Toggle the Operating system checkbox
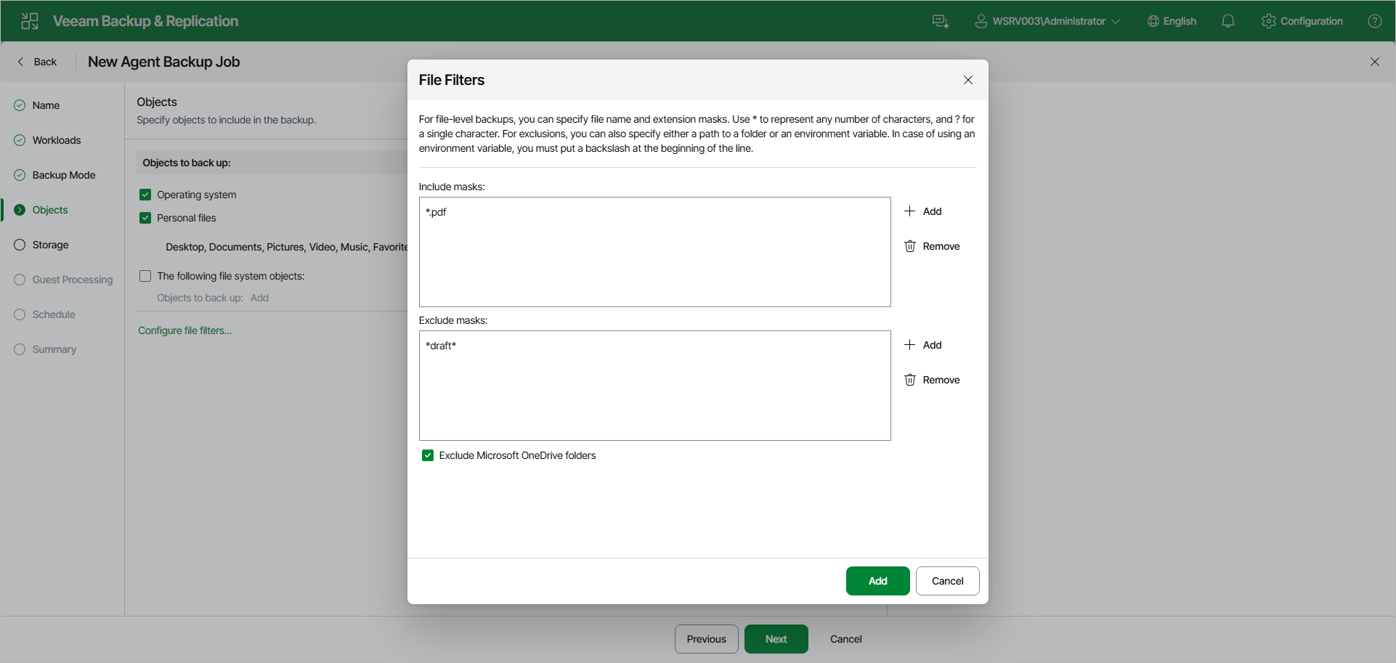The image size is (1396, 663). (x=145, y=195)
